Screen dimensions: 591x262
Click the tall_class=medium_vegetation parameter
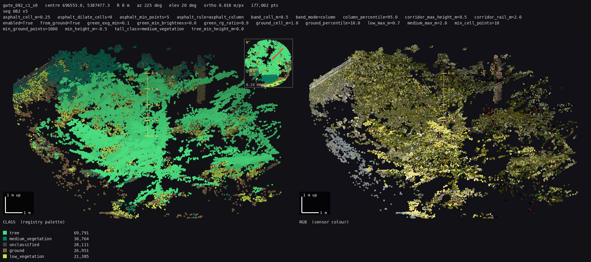pyautogui.click(x=149, y=29)
